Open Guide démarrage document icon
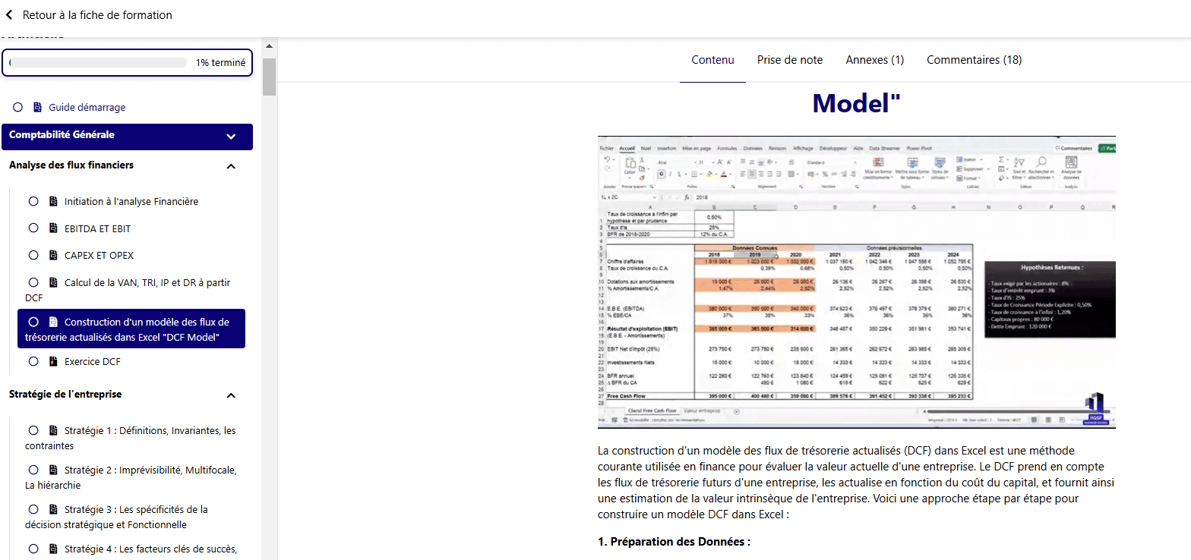The image size is (1191, 560). (37, 108)
